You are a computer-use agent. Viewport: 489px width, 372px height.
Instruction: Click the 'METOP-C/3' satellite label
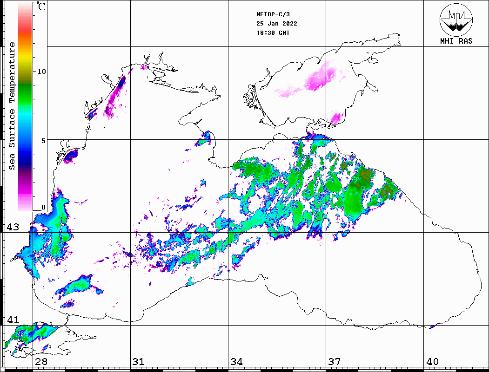273,14
